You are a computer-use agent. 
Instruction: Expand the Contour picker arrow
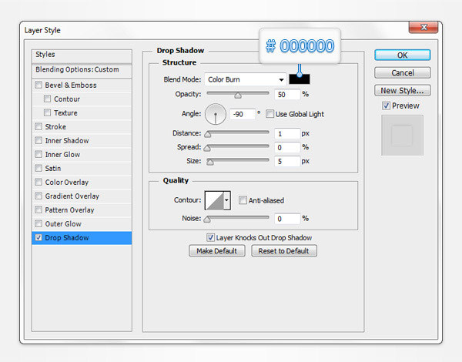point(227,201)
